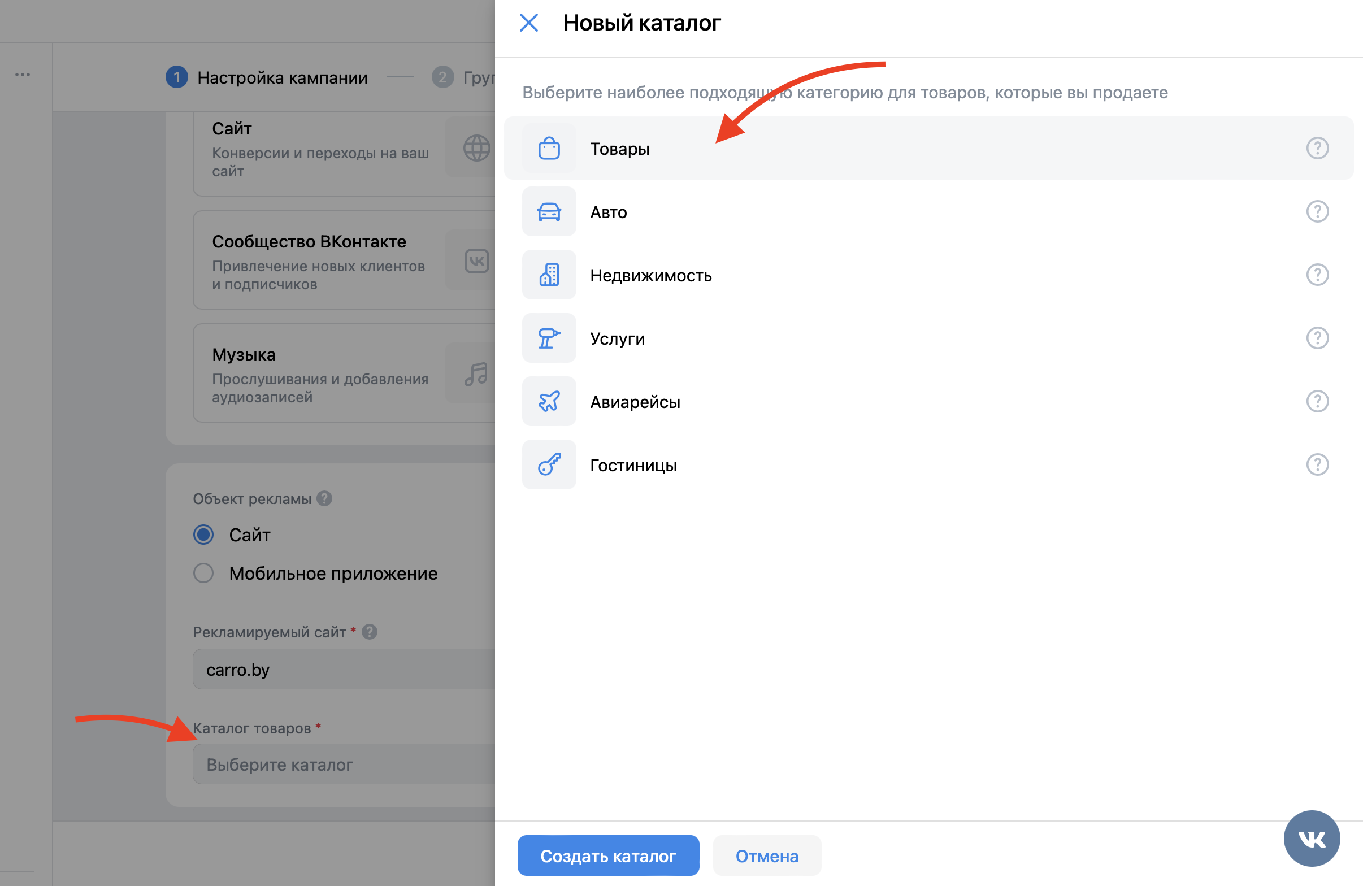Close the Новый каталог panel
This screenshot has height=886, width=1363.
528,23
